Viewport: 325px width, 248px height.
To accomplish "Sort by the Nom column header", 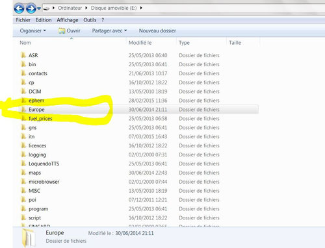I will tap(25, 43).
